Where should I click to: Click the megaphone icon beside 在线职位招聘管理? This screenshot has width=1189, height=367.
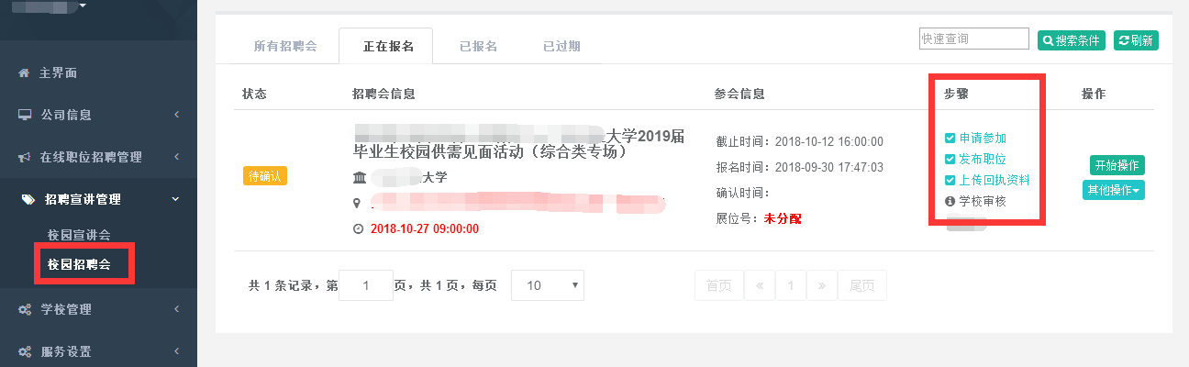pos(25,158)
